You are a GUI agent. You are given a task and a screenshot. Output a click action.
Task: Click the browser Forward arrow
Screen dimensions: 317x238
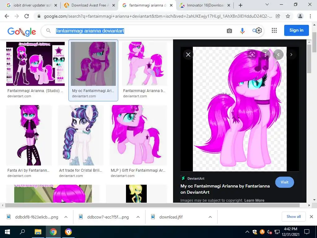17,16
